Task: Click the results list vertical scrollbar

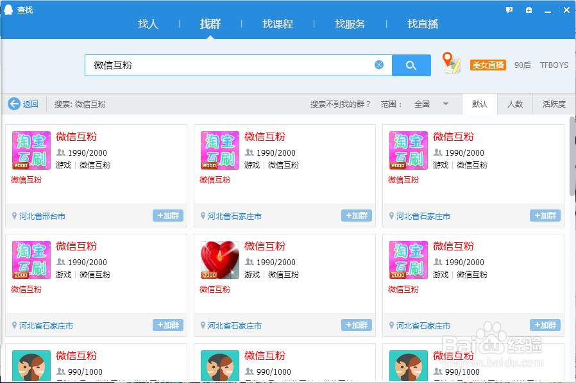Action: coord(572,156)
